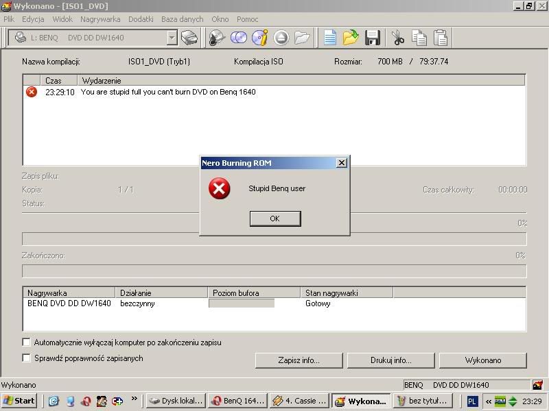Click the 'Gotowy' recorder status cell
This screenshot has height=411, width=549.
(318, 303)
